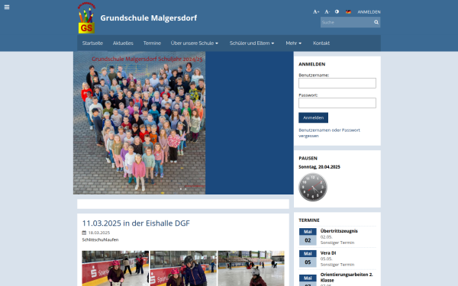This screenshot has width=458, height=286.
Task: Increase font size with A+ icon
Action: click(316, 11)
